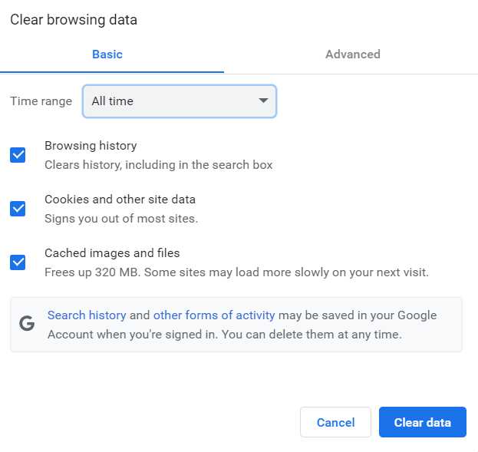Viewport: 478px width, 452px height.
Task: Disable the Cached images and files checkbox
Action: (18, 262)
